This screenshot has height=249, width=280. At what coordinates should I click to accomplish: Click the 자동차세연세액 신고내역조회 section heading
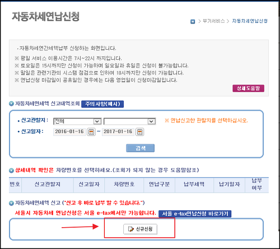[x=47, y=104]
